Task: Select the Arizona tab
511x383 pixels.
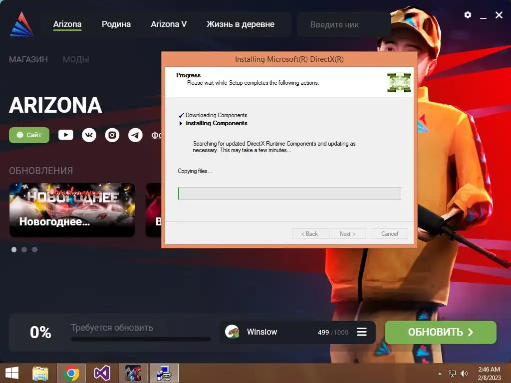Action: (67, 24)
